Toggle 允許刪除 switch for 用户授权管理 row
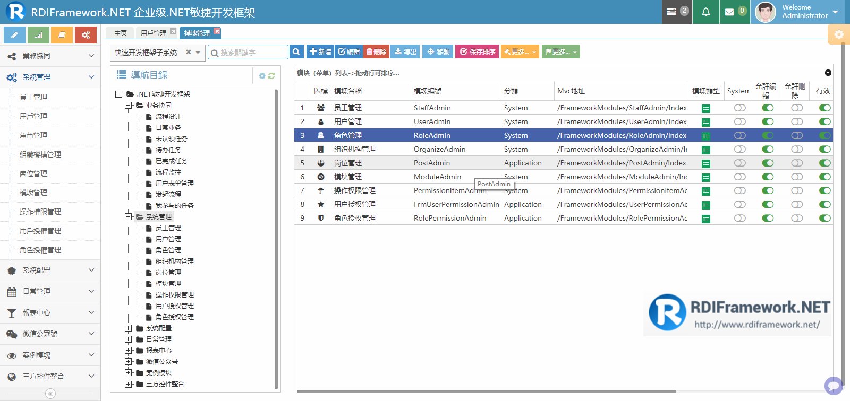This screenshot has width=850, height=401. pyautogui.click(x=797, y=204)
